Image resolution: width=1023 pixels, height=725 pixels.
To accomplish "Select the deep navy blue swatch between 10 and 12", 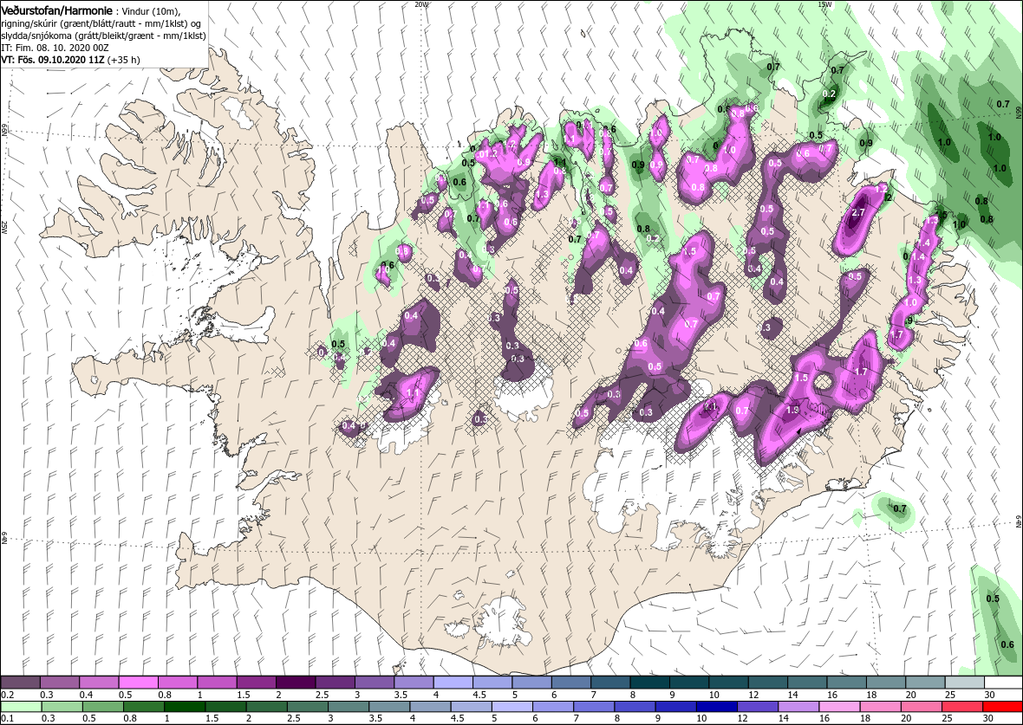I will [x=716, y=708].
